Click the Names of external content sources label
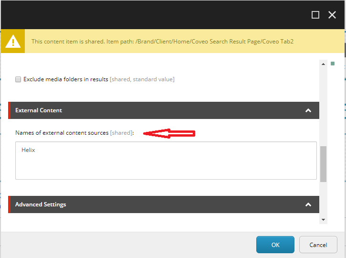 point(62,133)
